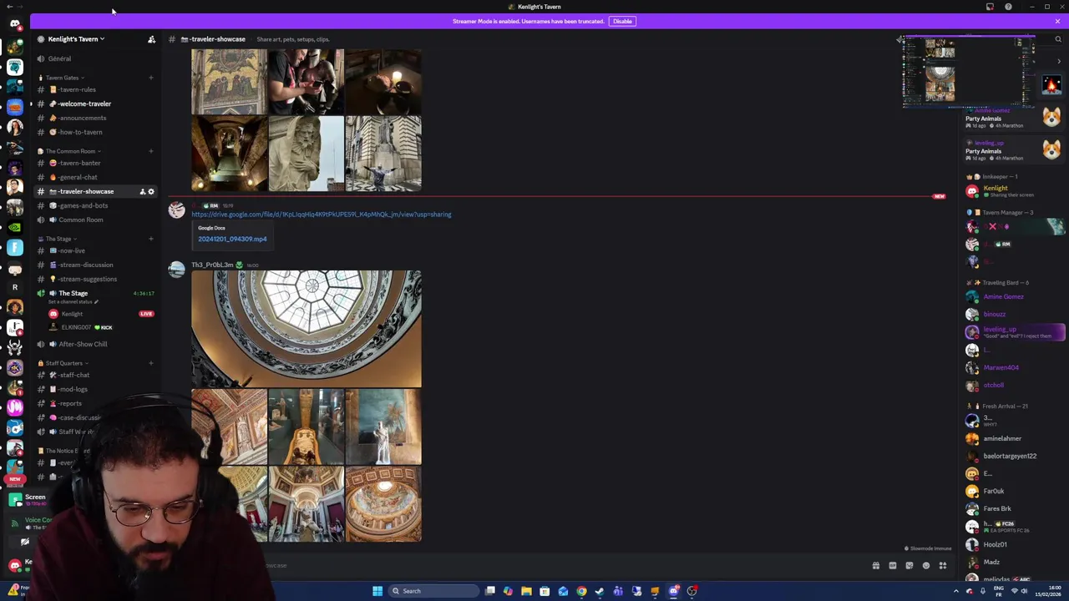Open the Google Drive video link
Image resolution: width=1069 pixels, height=601 pixels.
[322, 215]
